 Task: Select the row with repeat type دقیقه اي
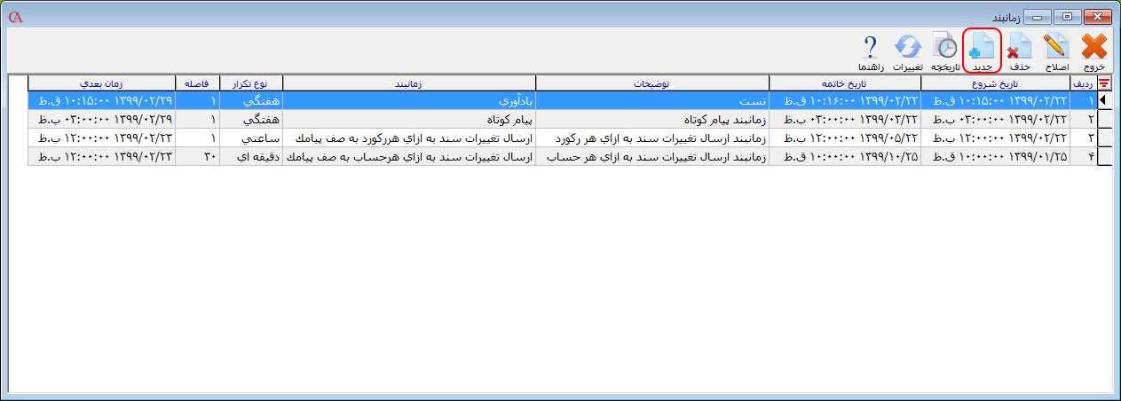click(250, 157)
